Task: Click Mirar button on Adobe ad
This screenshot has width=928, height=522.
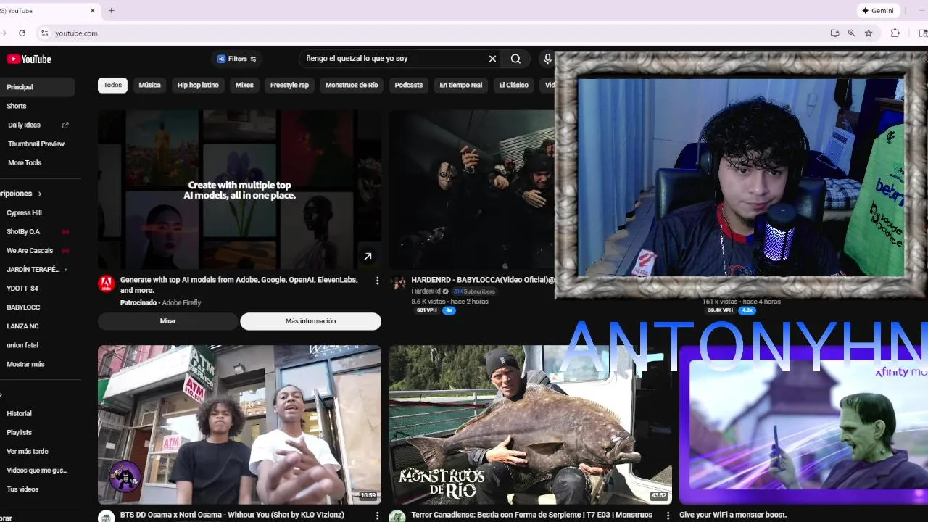Action: click(x=167, y=321)
